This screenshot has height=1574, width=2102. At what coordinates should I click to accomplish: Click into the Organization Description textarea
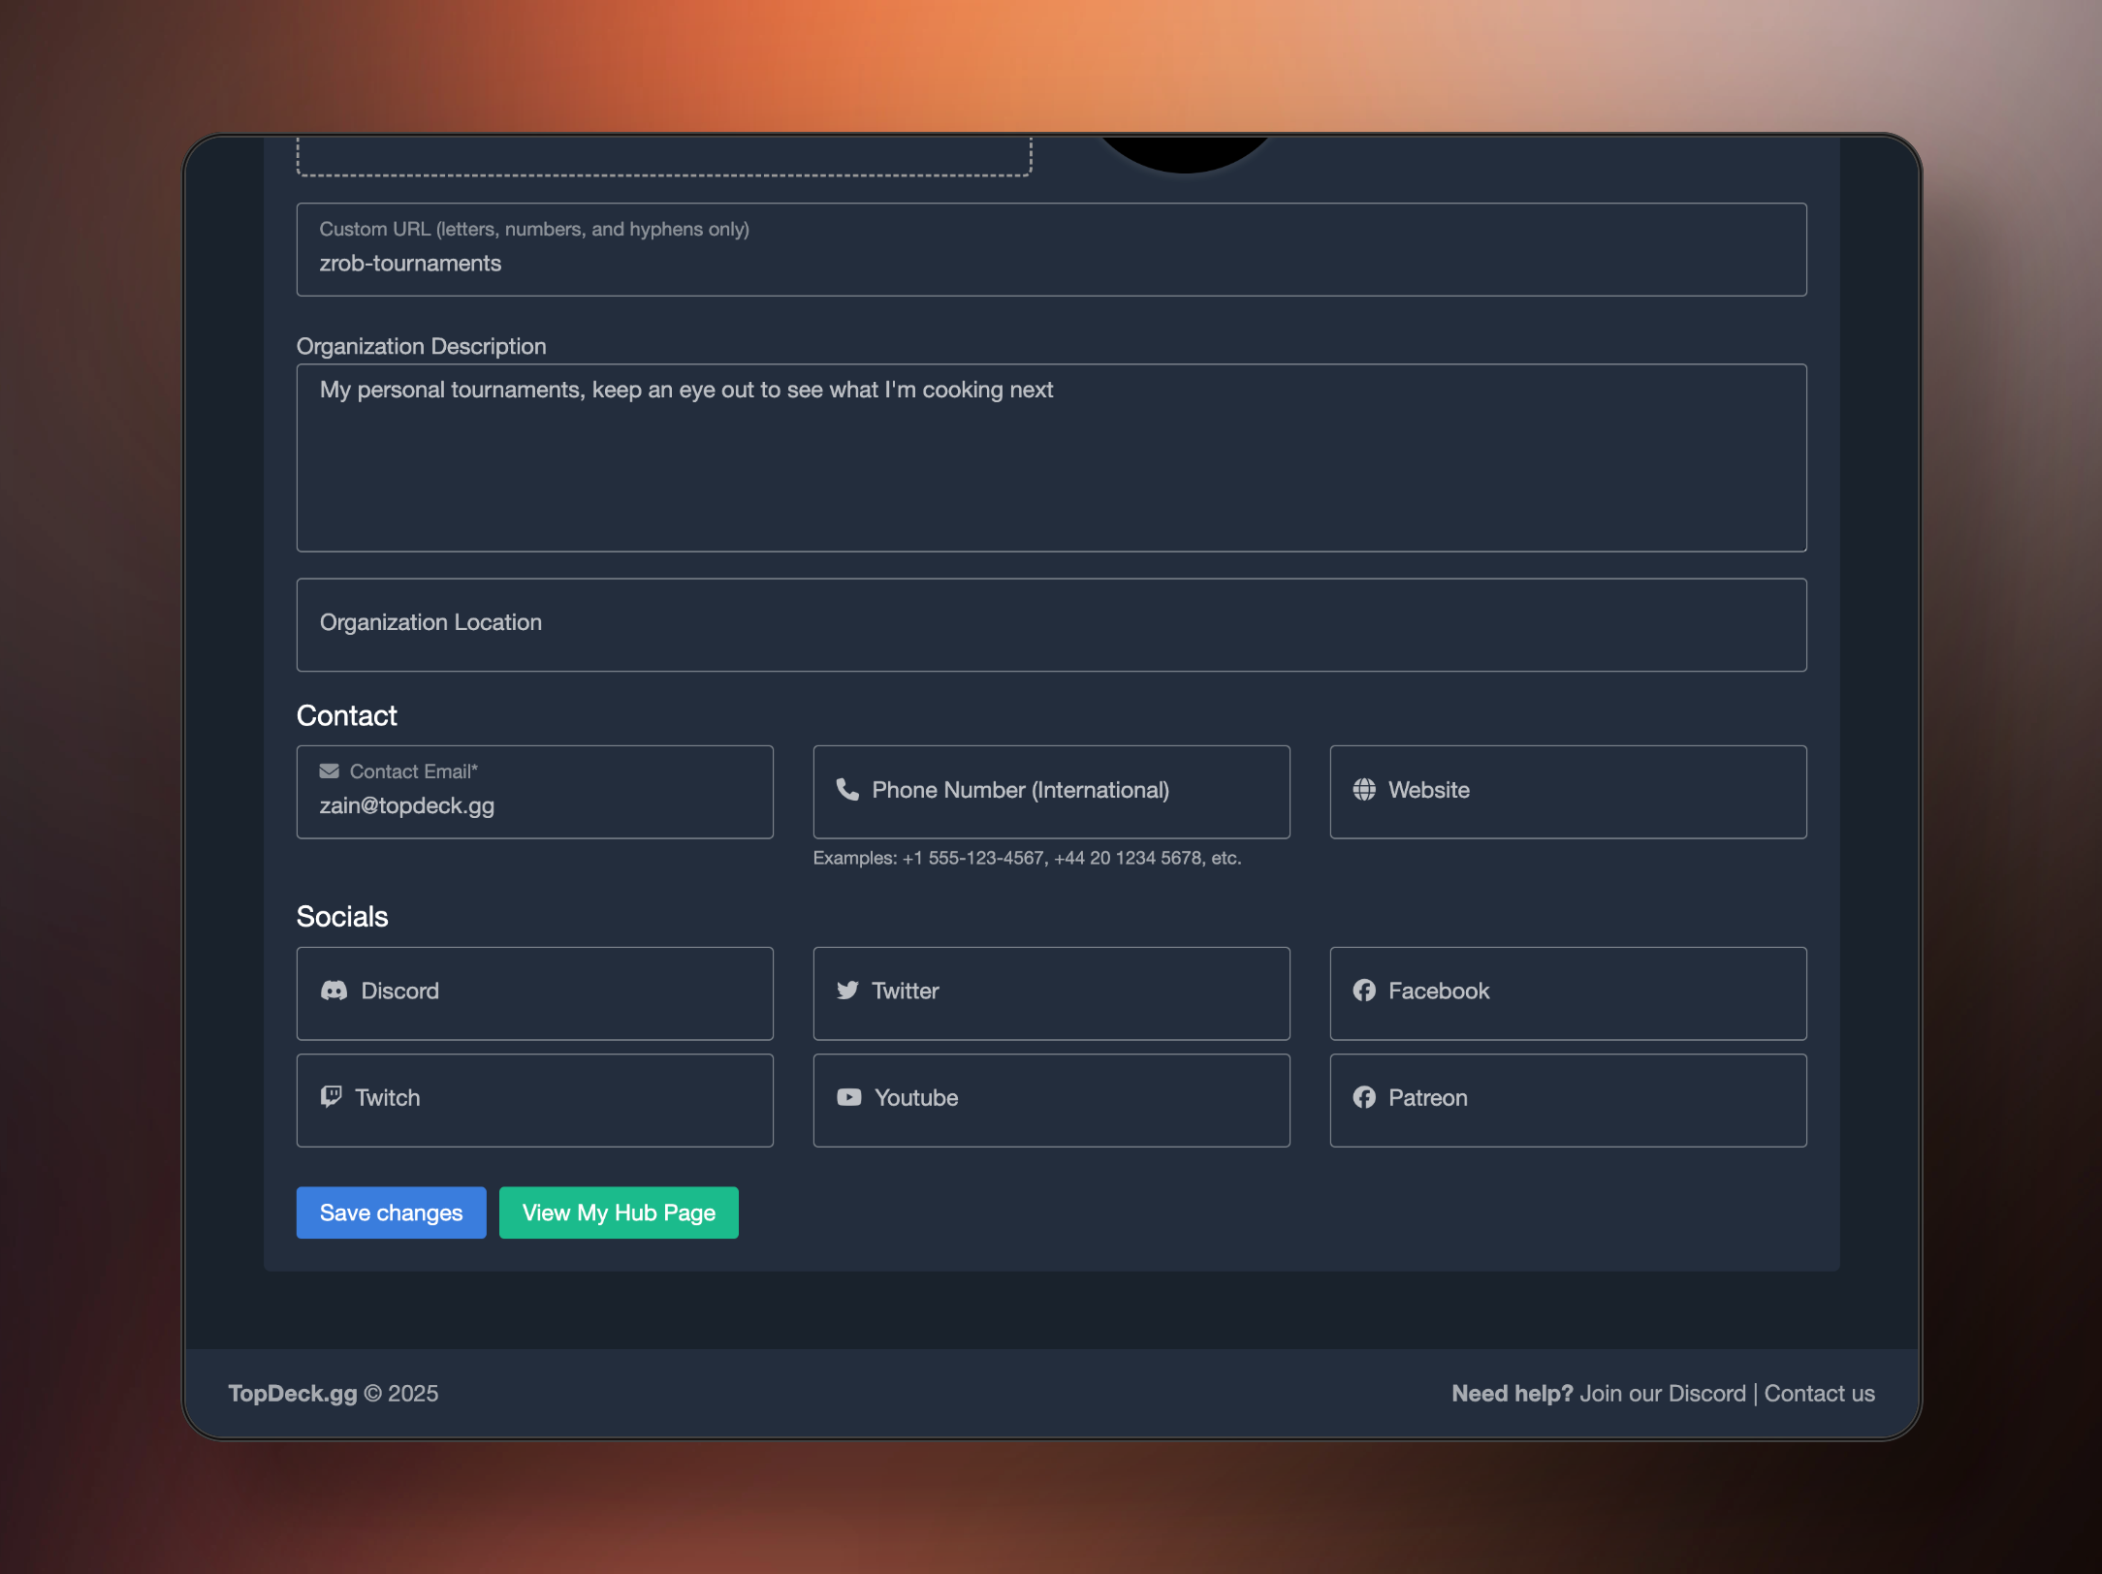point(1050,458)
